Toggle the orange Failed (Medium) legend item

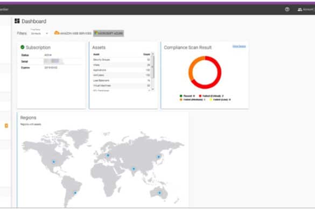(x=192, y=100)
